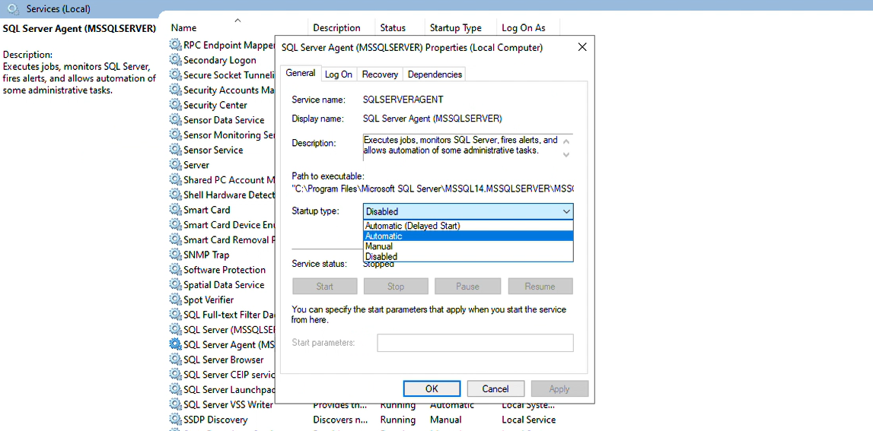Click the gear icon beside SQL Server Launchpad
The height and width of the screenshot is (431, 873).
click(175, 390)
